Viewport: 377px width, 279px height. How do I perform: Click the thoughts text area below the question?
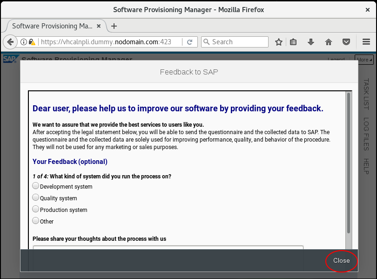(168, 247)
